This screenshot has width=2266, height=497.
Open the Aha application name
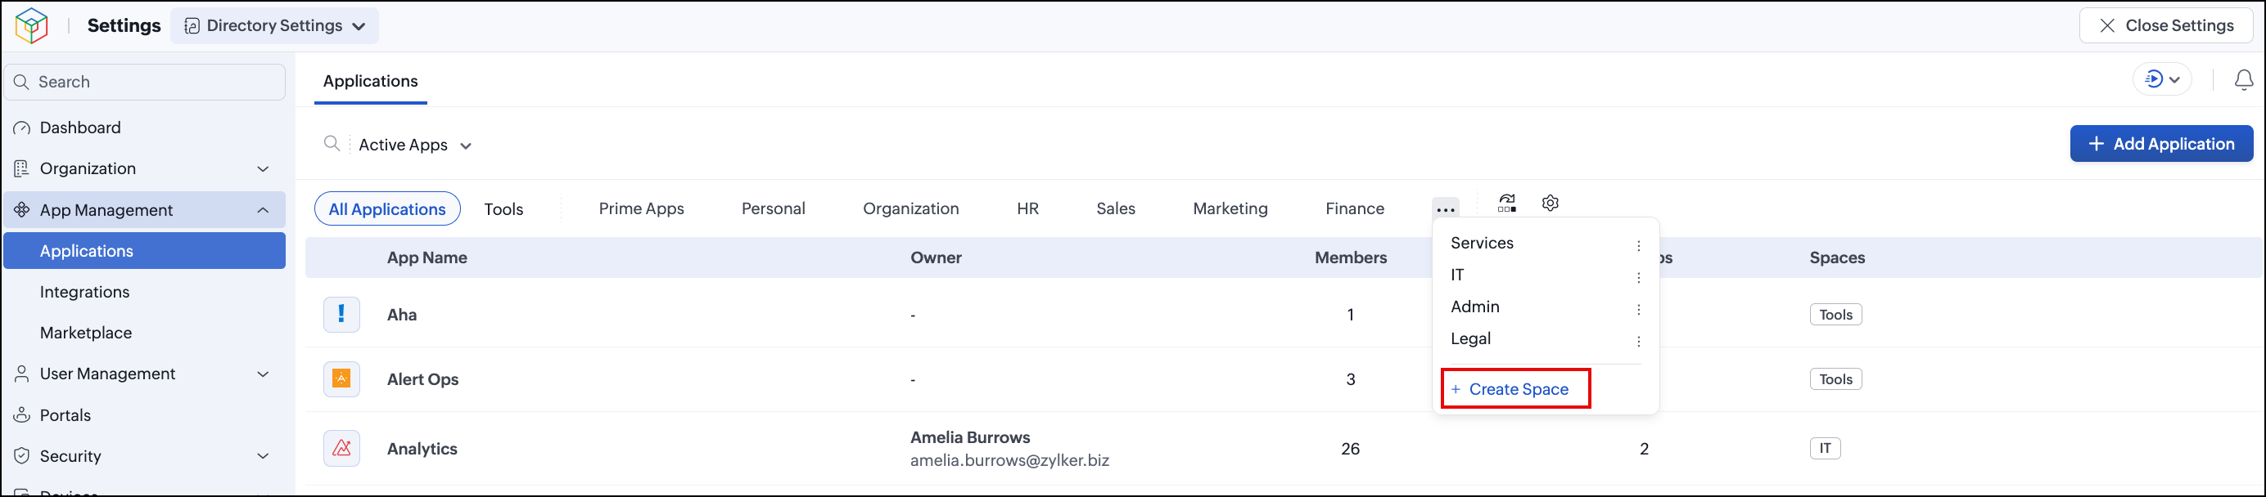(402, 315)
